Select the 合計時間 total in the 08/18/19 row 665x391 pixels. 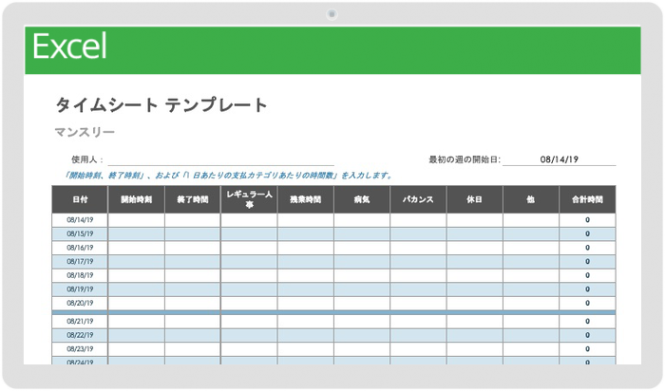coord(587,275)
